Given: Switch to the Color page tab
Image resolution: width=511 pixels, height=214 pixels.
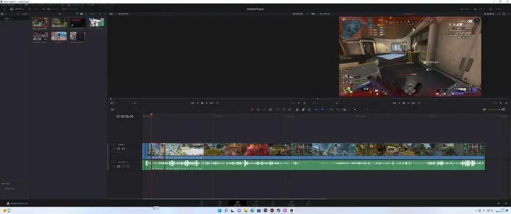Looking at the screenshot, I should coord(273,203).
